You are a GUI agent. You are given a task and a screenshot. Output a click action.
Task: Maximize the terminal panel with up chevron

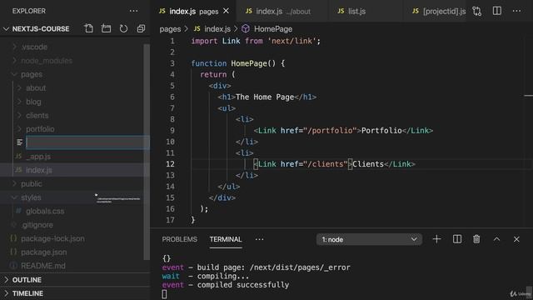click(496, 239)
